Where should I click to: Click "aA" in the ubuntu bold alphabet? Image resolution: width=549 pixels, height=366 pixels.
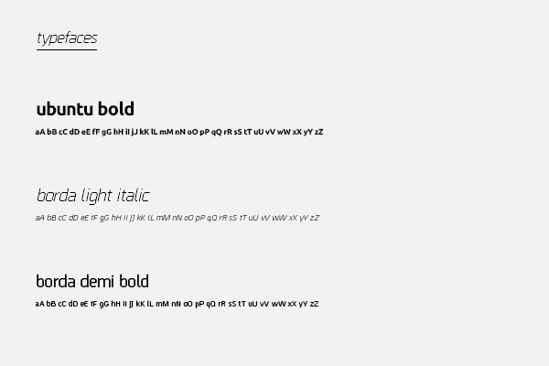pos(40,132)
